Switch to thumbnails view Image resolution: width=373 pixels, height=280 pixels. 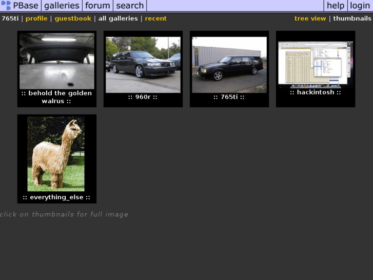[x=352, y=18]
